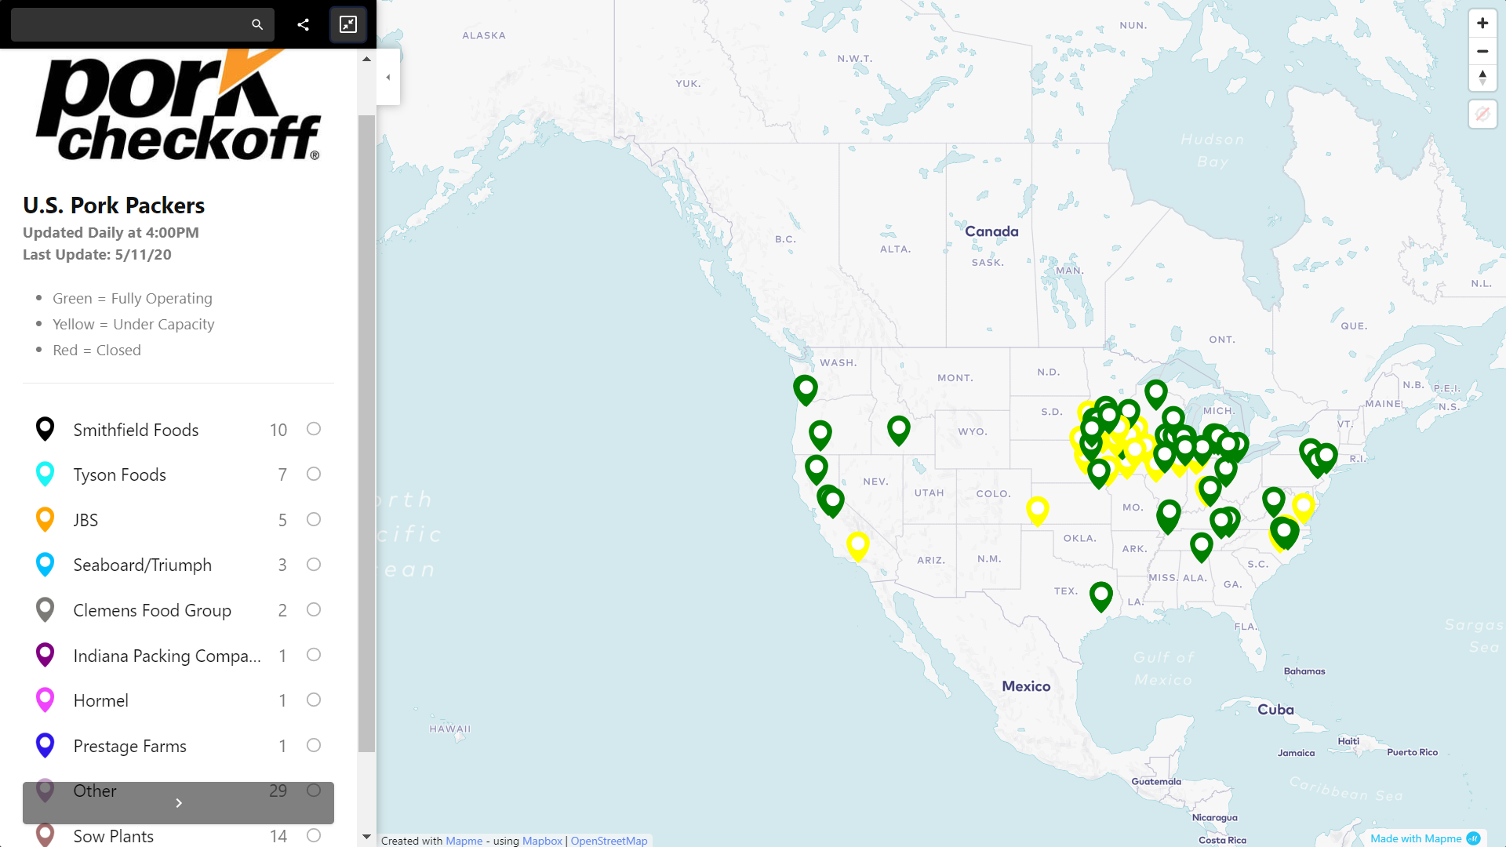Click the Tyson Foods cyan pin icon
The width and height of the screenshot is (1506, 847).
45,474
